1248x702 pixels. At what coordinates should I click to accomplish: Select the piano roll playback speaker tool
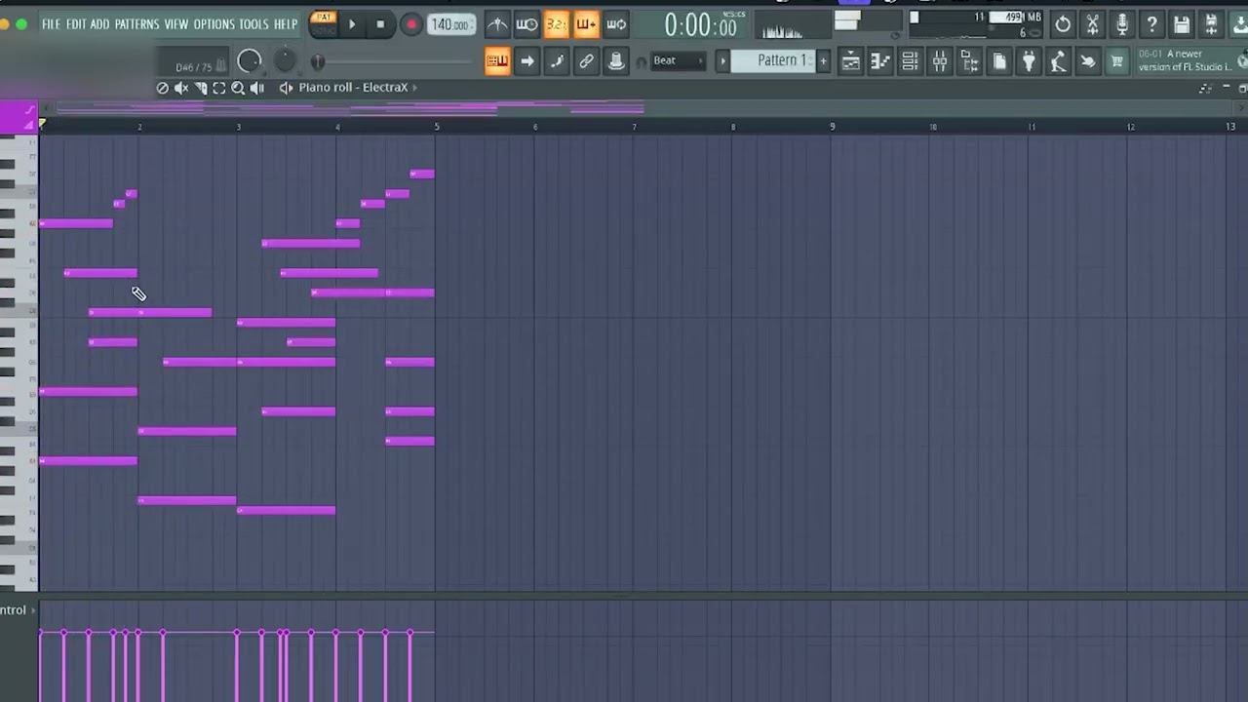pos(257,88)
